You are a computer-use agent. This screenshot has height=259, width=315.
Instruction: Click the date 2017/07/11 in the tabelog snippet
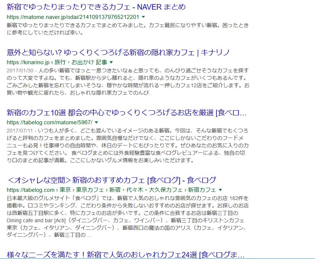pyautogui.click(x=20, y=131)
